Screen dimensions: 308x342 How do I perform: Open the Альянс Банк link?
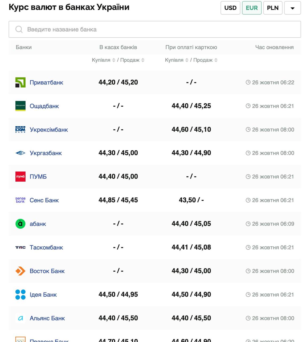pyautogui.click(x=47, y=318)
